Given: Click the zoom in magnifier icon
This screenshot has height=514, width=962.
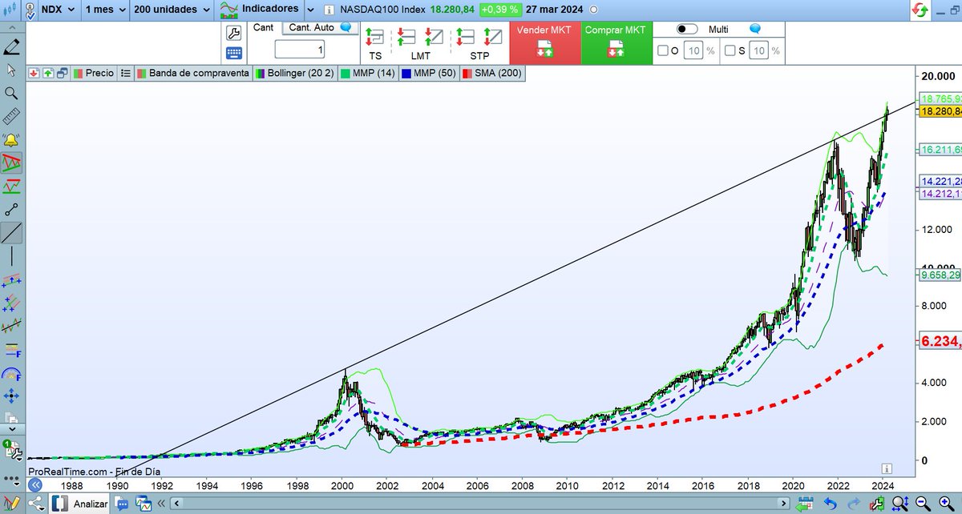Looking at the screenshot, I should (x=947, y=504).
